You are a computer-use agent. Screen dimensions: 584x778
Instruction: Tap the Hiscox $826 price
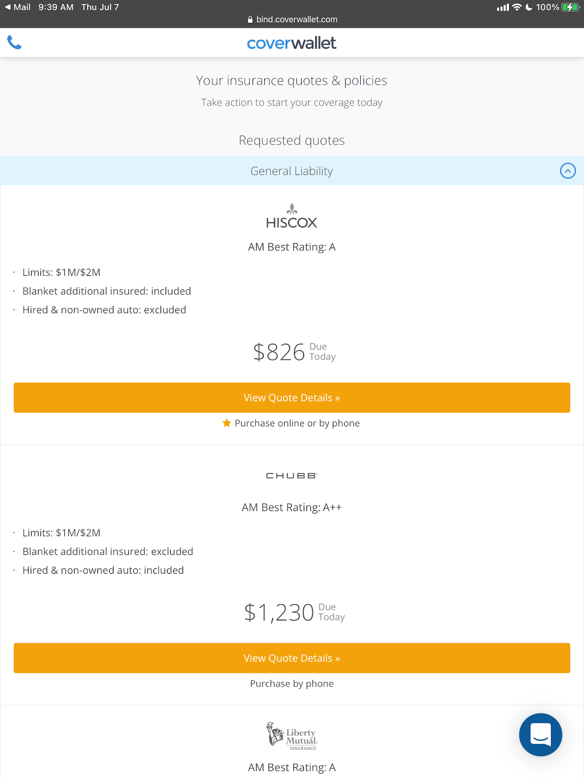tap(279, 352)
